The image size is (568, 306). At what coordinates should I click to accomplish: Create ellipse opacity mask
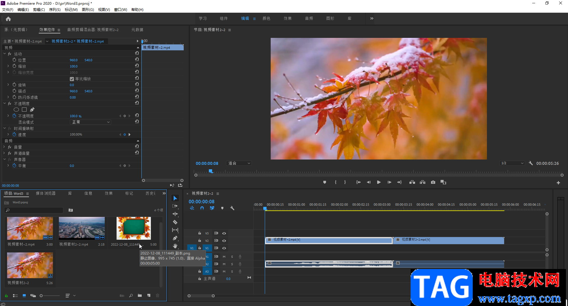click(16, 109)
